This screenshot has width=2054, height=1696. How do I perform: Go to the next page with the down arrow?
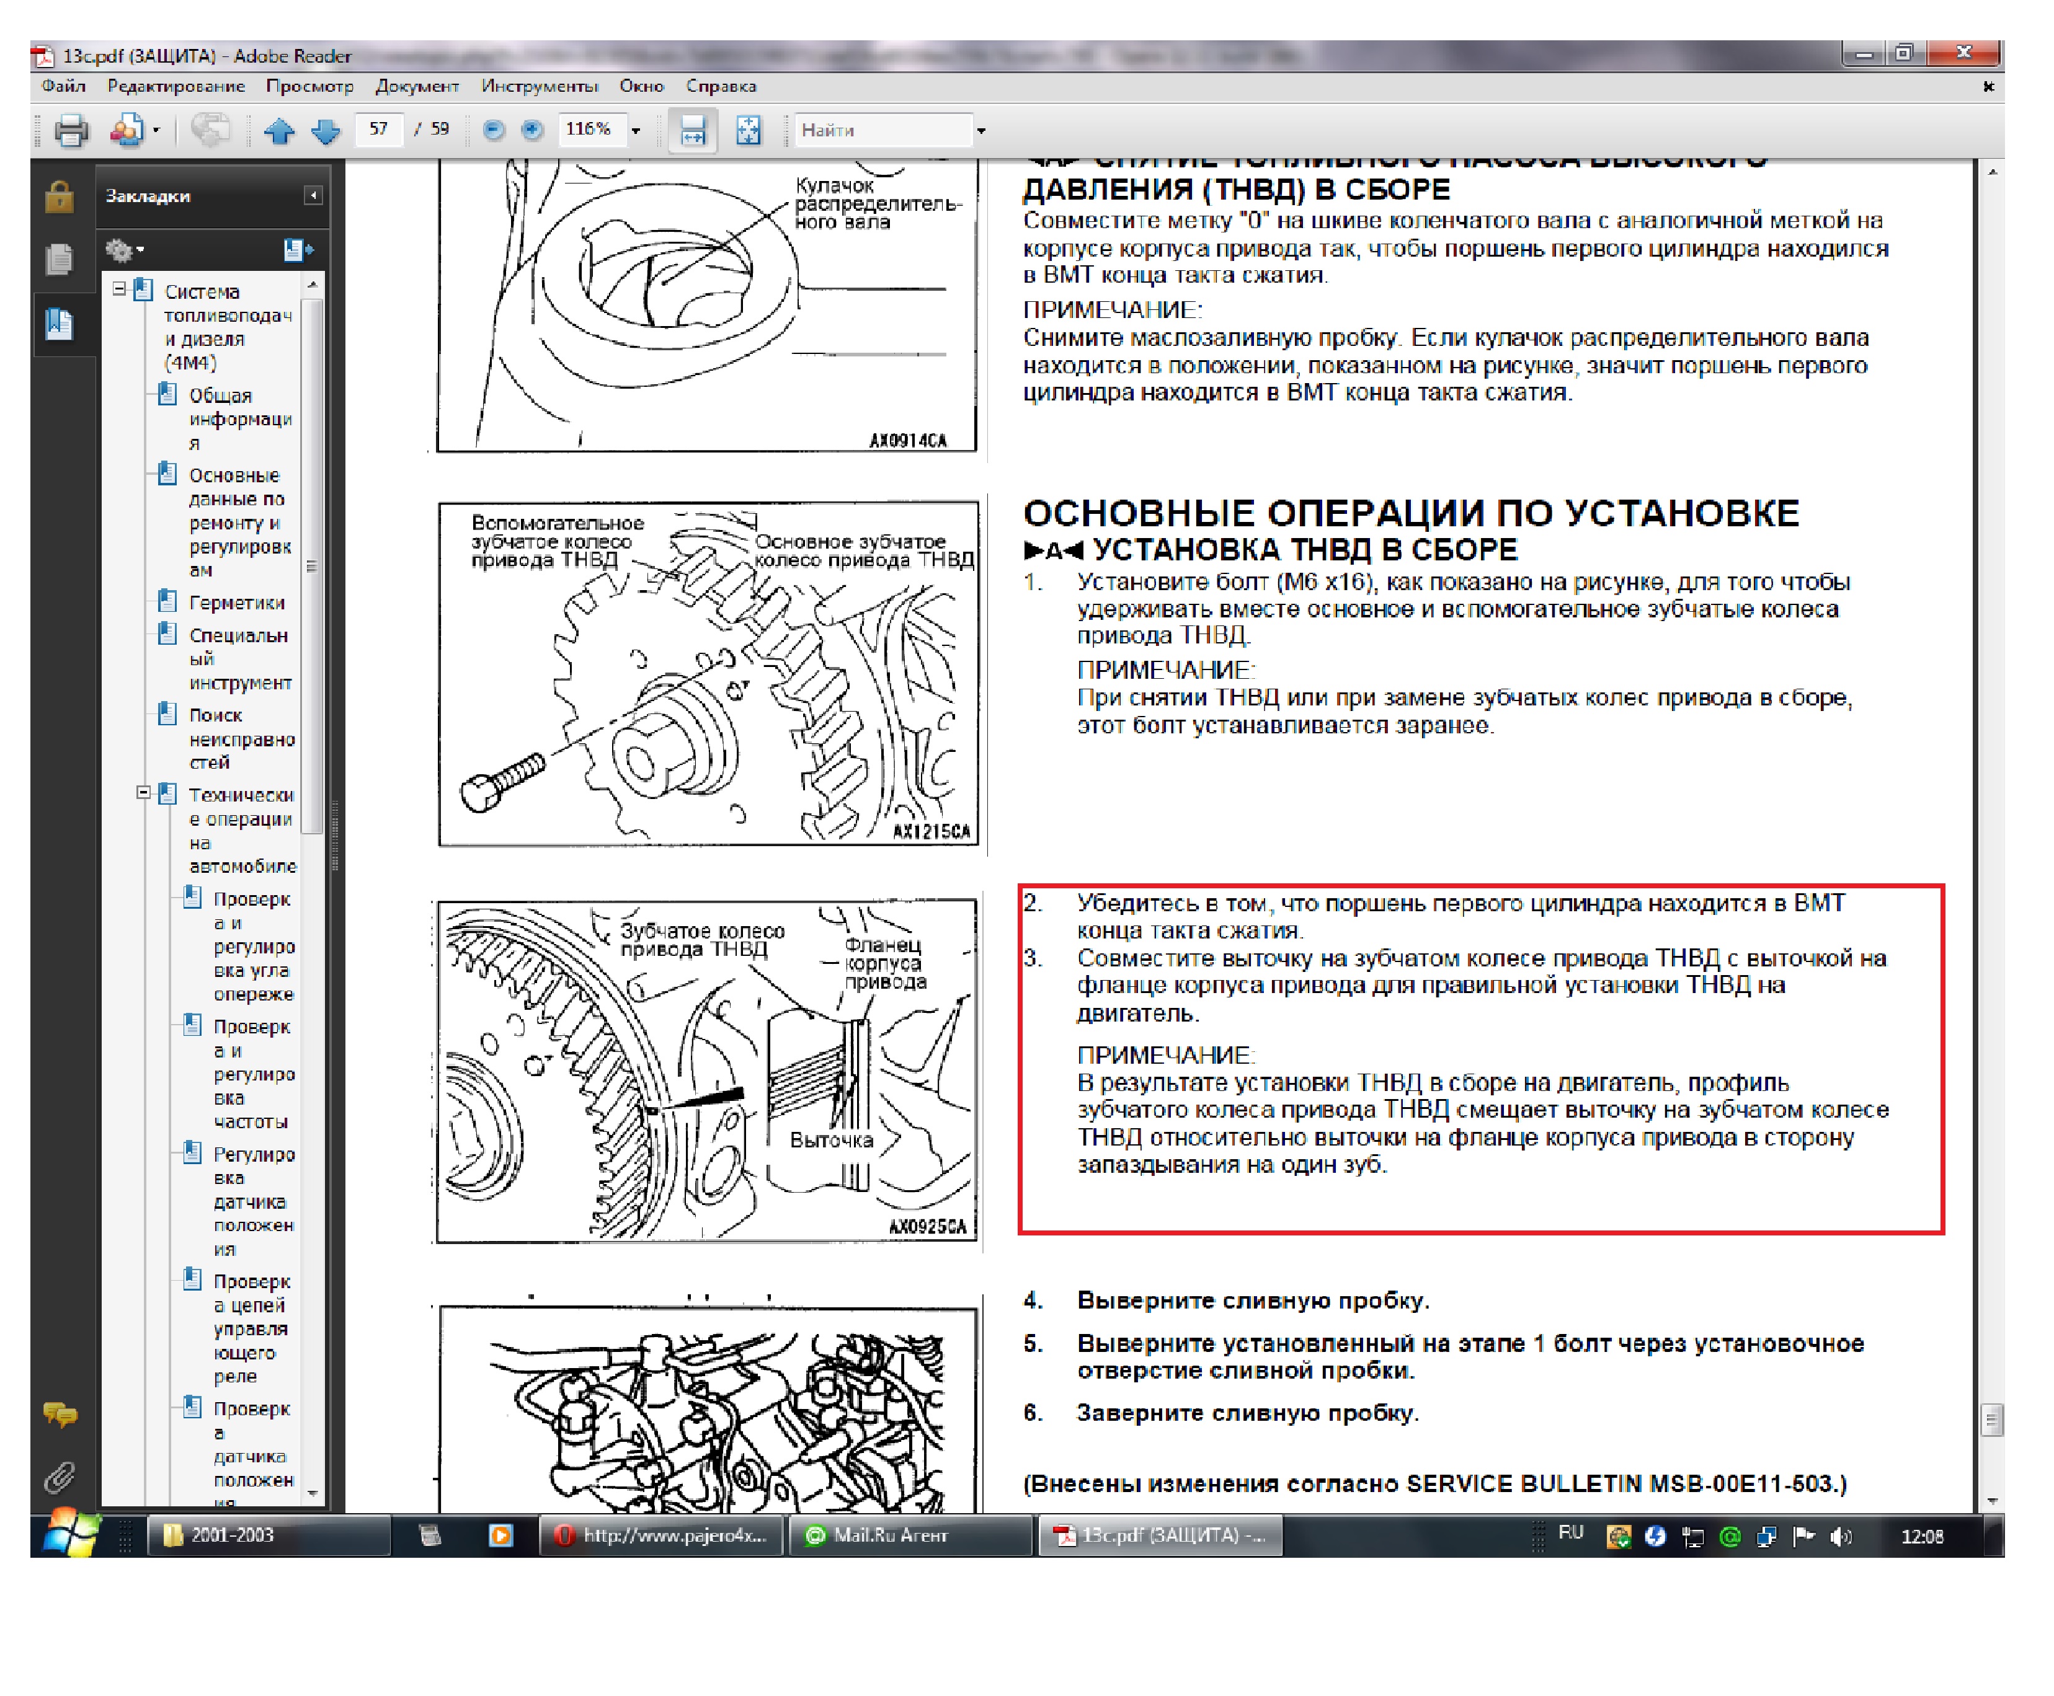point(326,130)
